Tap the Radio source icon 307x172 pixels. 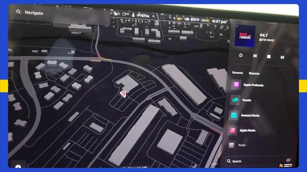tap(231, 145)
